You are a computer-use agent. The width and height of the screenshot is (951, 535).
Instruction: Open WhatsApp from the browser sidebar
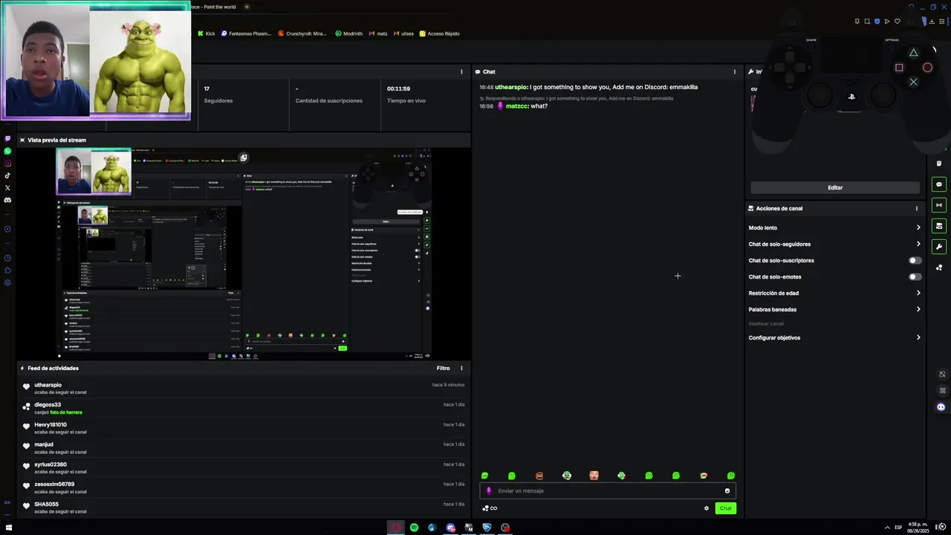click(x=7, y=151)
